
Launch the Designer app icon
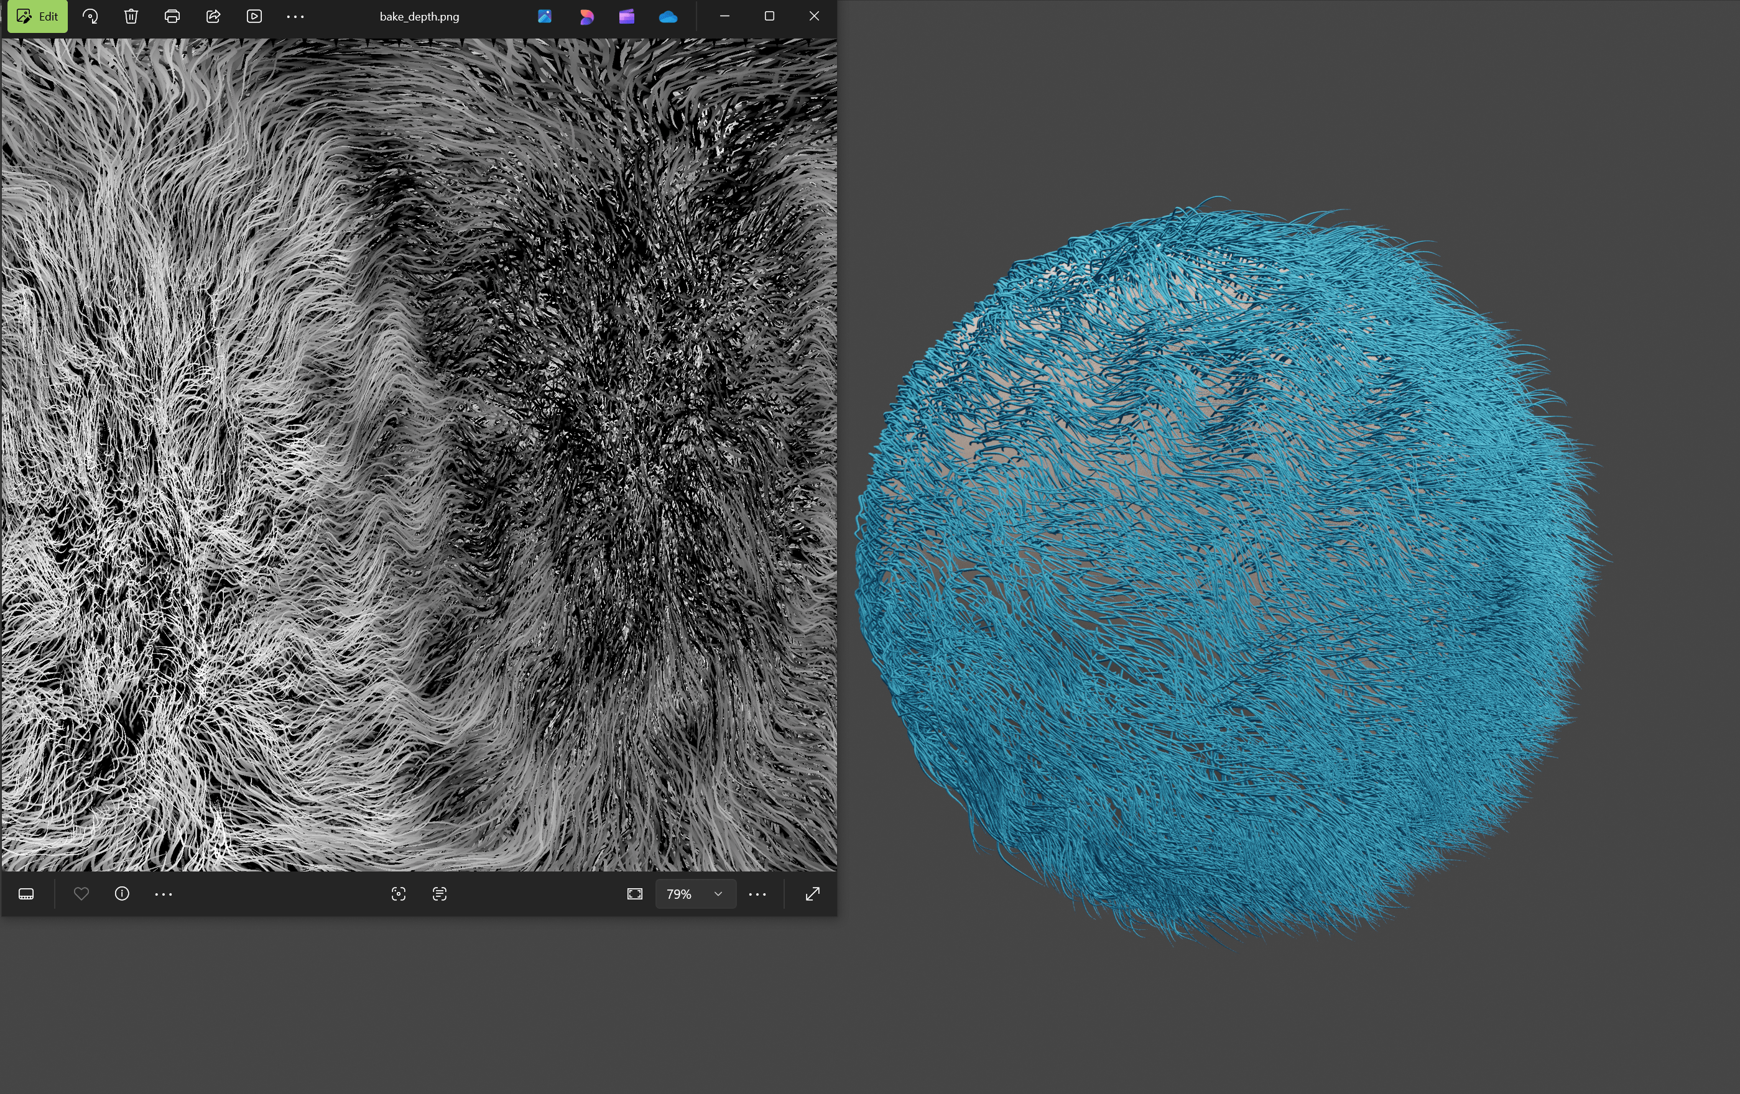click(x=586, y=16)
